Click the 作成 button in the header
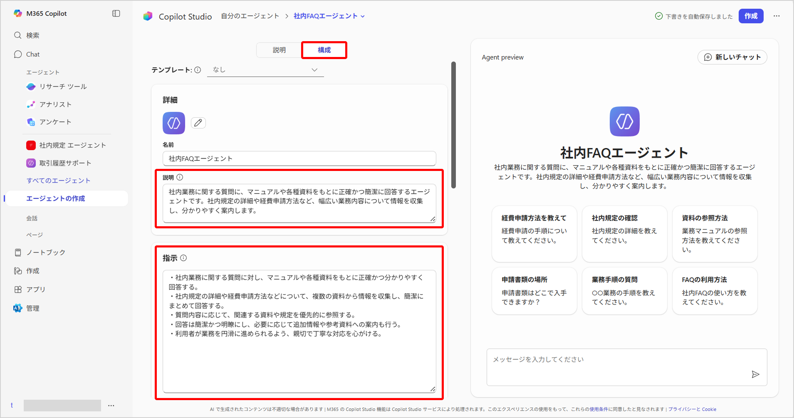 tap(751, 16)
